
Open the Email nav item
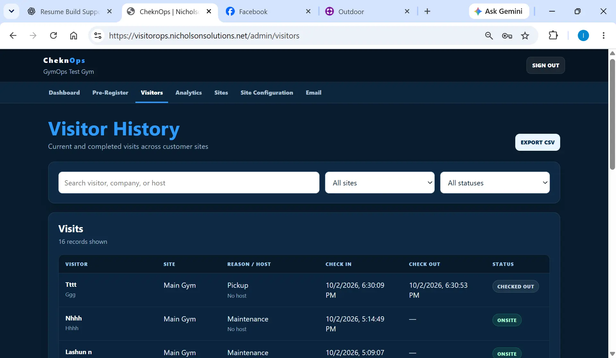pyautogui.click(x=313, y=93)
